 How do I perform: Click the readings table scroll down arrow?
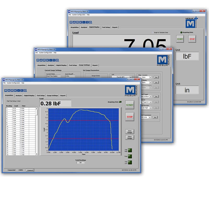(x=37, y=154)
